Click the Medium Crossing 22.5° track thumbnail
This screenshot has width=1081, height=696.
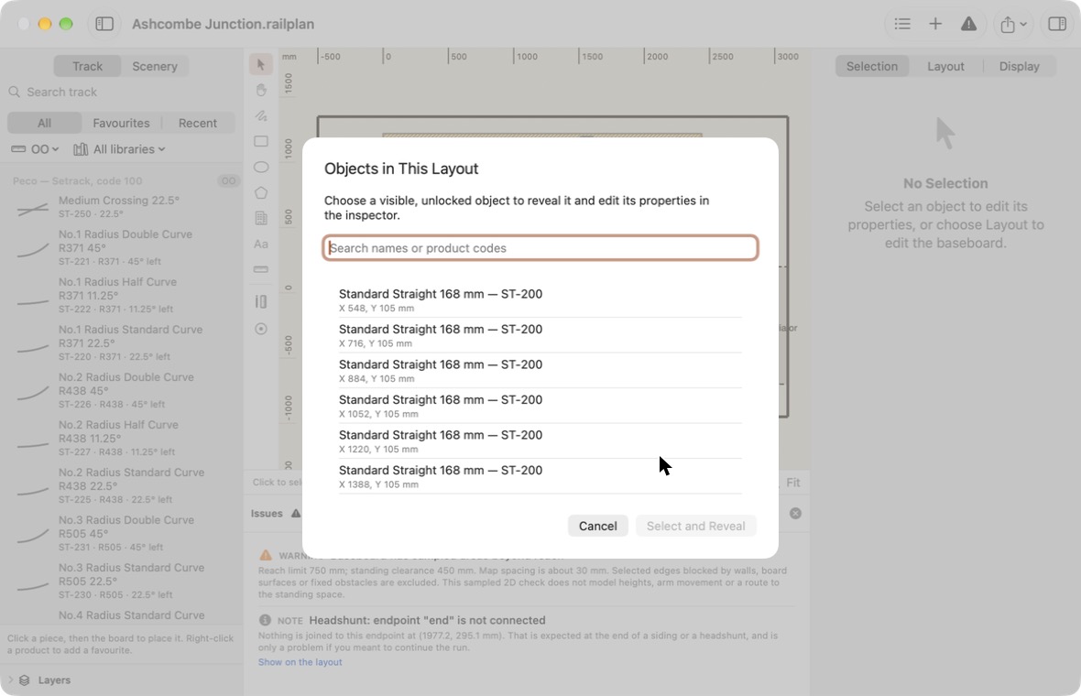tap(32, 207)
